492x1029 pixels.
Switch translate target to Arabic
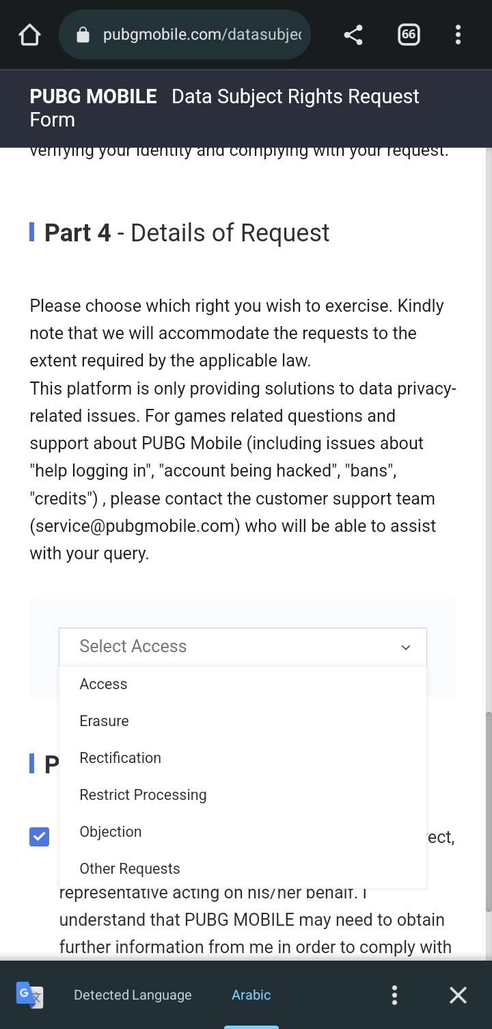click(x=251, y=995)
